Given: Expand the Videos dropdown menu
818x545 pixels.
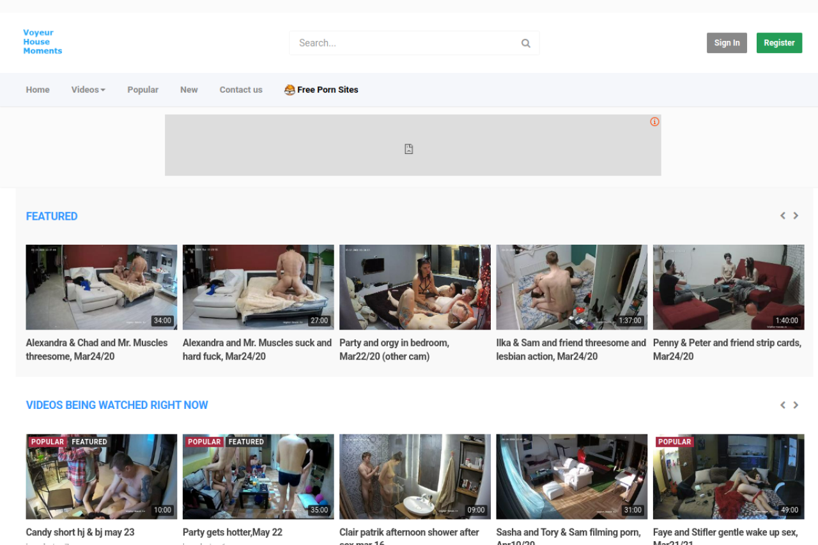Looking at the screenshot, I should pyautogui.click(x=88, y=90).
